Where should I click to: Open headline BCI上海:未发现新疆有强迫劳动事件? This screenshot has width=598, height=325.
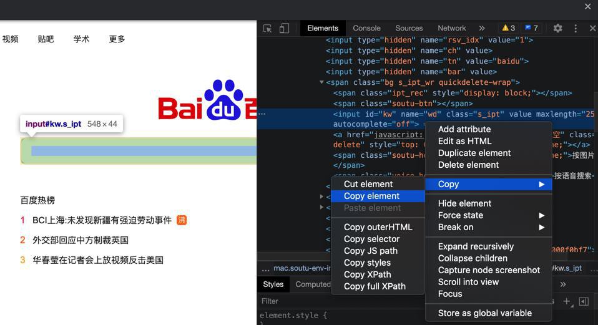tap(102, 220)
